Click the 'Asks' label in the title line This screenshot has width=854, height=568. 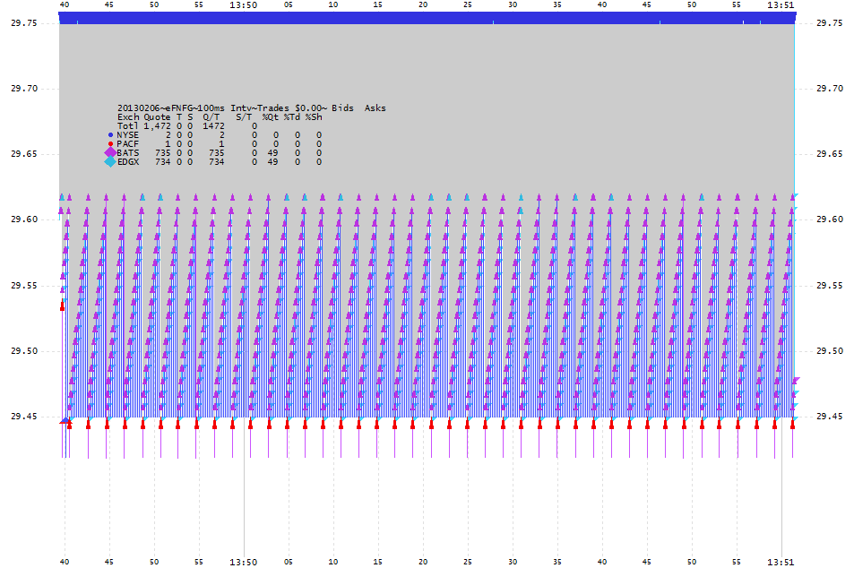pos(375,108)
